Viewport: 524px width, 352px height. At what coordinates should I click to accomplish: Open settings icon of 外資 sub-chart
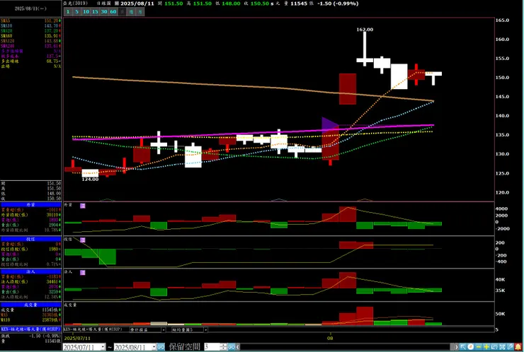(x=83, y=206)
